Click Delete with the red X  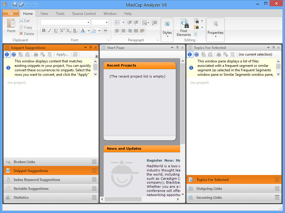[27, 34]
